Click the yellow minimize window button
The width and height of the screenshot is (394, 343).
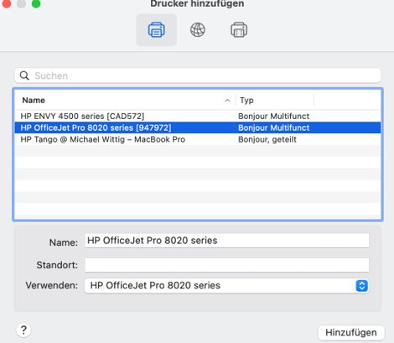click(21, 3)
